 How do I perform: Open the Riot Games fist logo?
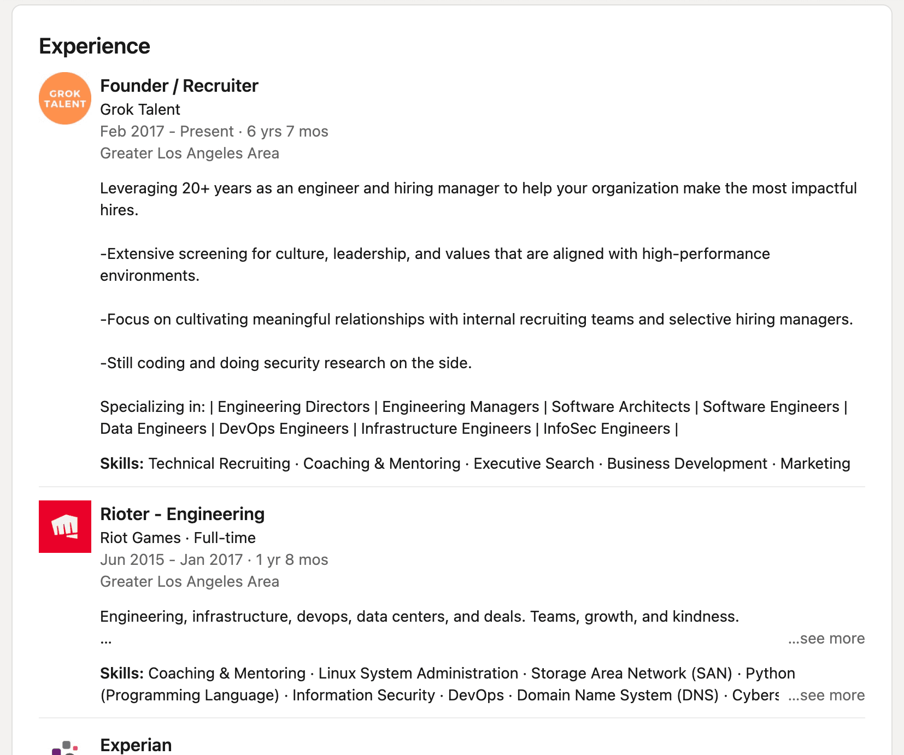point(65,527)
